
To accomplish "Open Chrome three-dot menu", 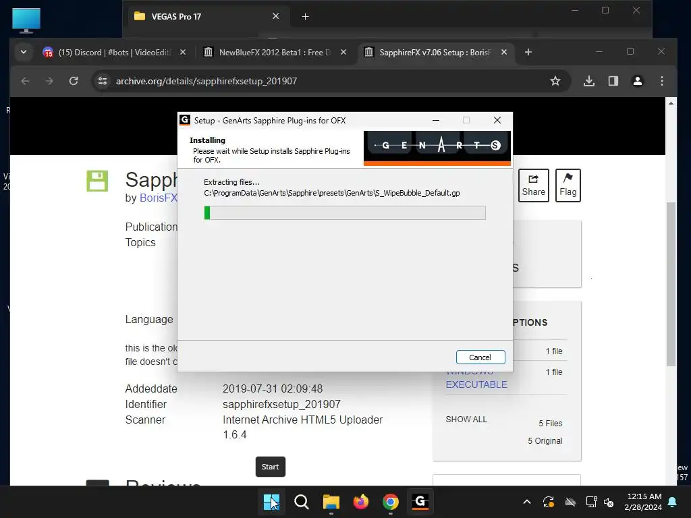I will click(x=661, y=81).
